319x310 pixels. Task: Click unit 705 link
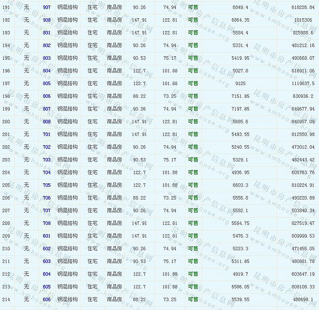(x=47, y=185)
